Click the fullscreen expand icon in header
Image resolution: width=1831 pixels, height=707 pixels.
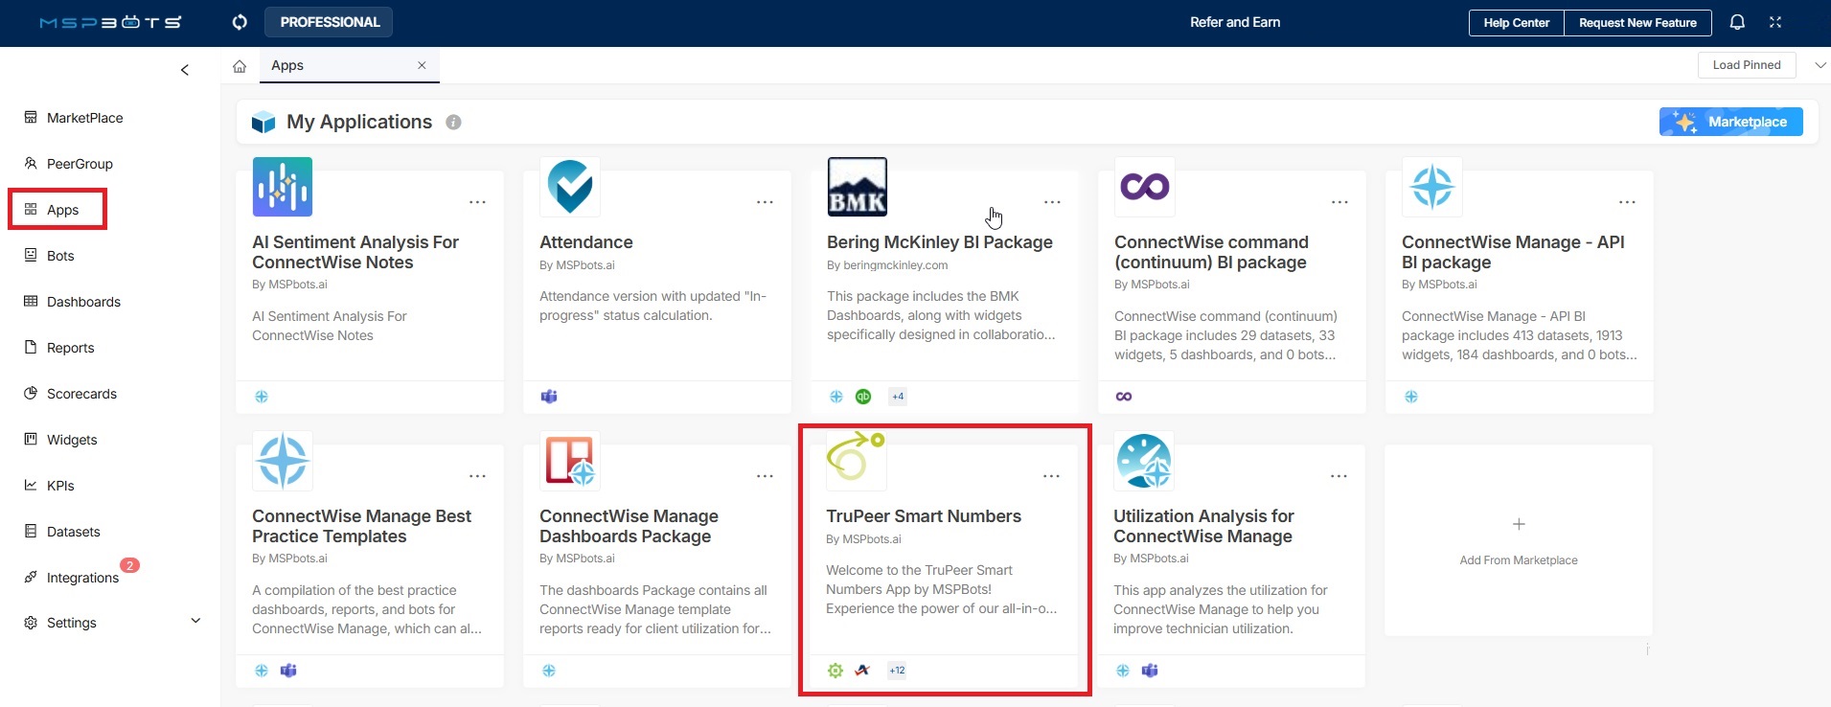tap(1775, 22)
